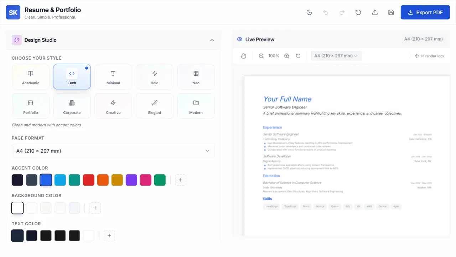
Task: Select the Modern style
Action: (x=196, y=106)
